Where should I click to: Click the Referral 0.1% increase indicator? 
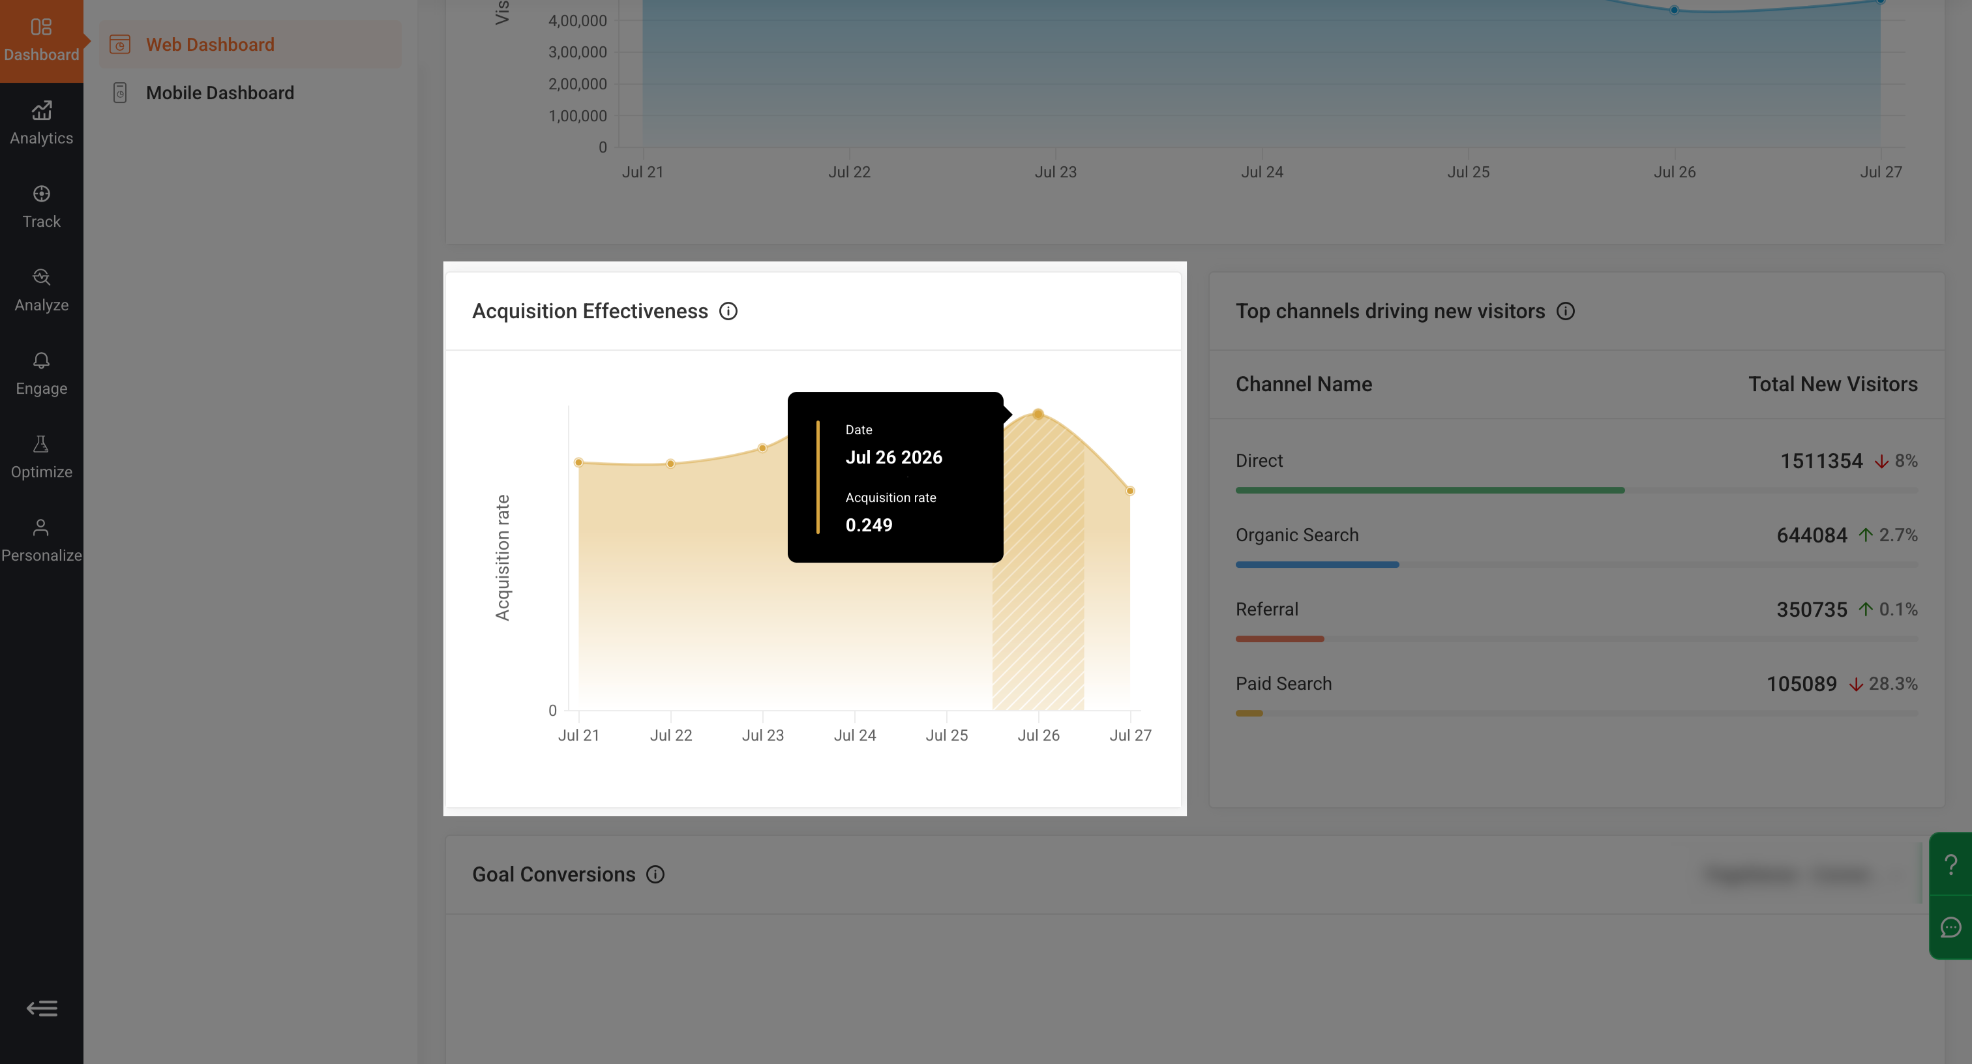click(1889, 610)
